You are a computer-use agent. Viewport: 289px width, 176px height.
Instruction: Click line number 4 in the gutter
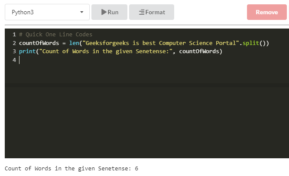click(14, 60)
